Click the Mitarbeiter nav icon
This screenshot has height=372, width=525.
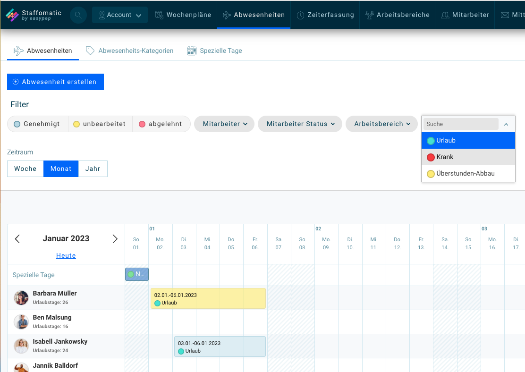(444, 15)
